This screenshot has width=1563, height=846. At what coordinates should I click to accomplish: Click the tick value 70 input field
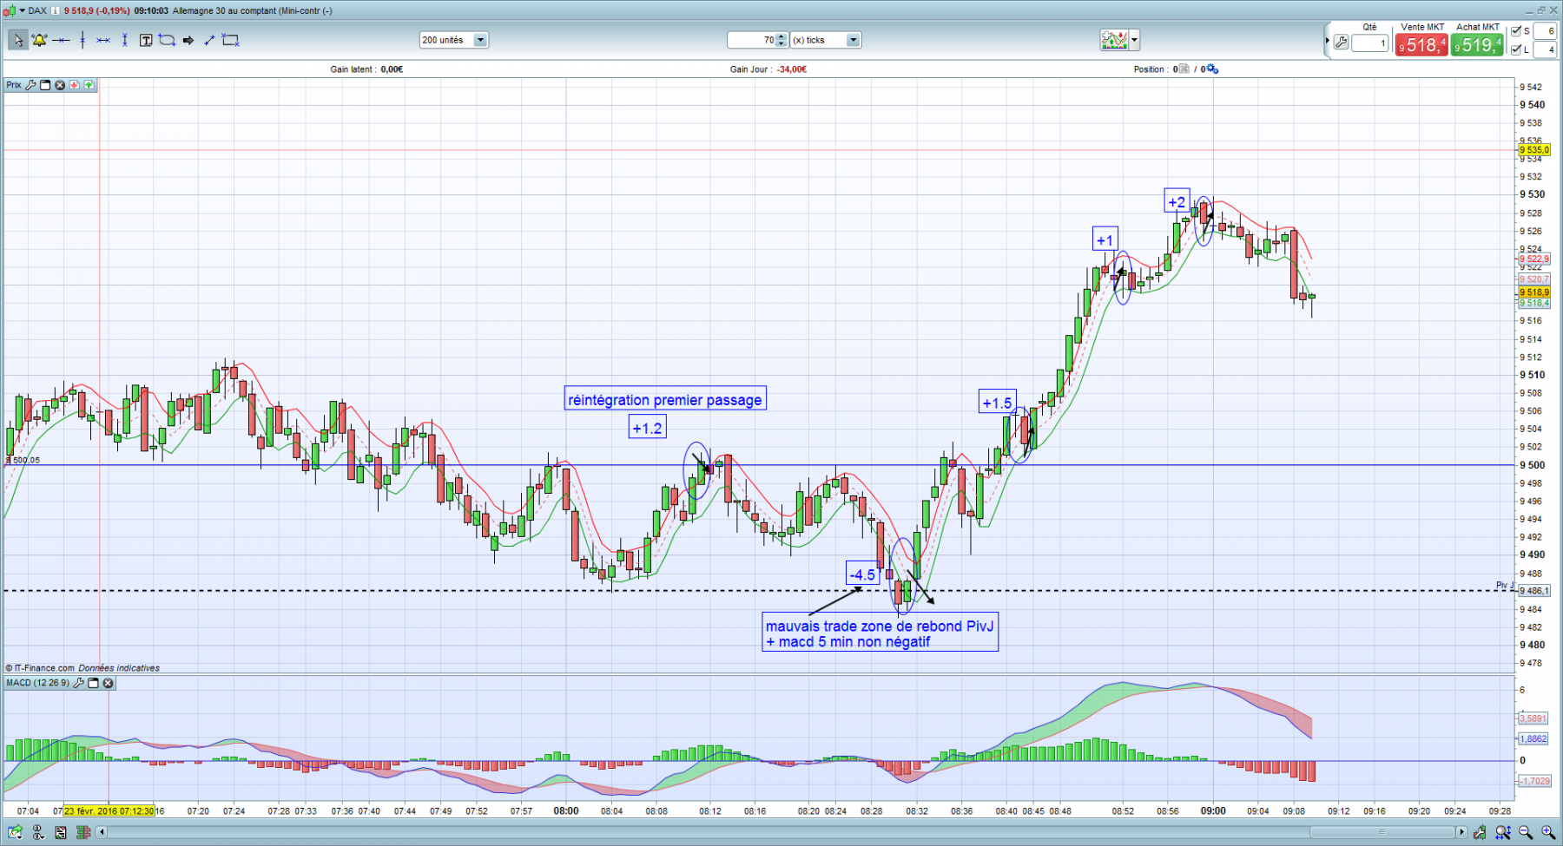751,40
